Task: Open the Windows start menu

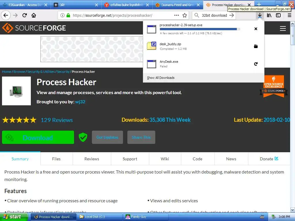Action: click(14, 217)
